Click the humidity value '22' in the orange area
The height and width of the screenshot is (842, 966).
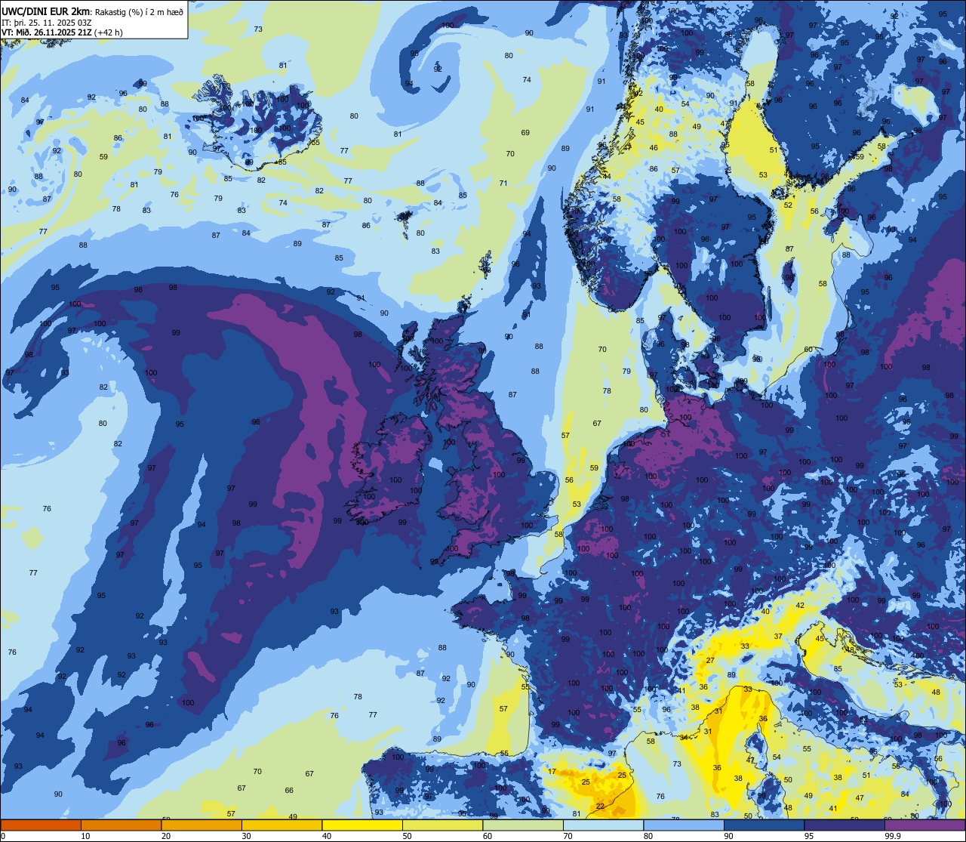click(600, 807)
